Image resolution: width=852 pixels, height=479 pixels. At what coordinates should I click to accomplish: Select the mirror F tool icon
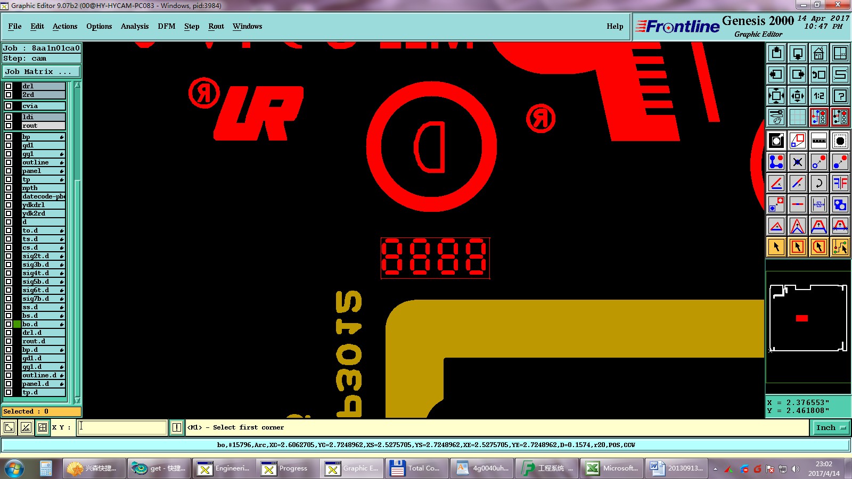[840, 183]
